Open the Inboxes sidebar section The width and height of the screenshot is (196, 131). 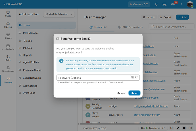tap(8, 25)
